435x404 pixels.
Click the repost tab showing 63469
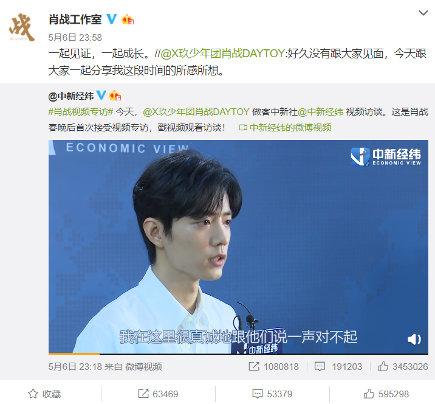[158, 394]
